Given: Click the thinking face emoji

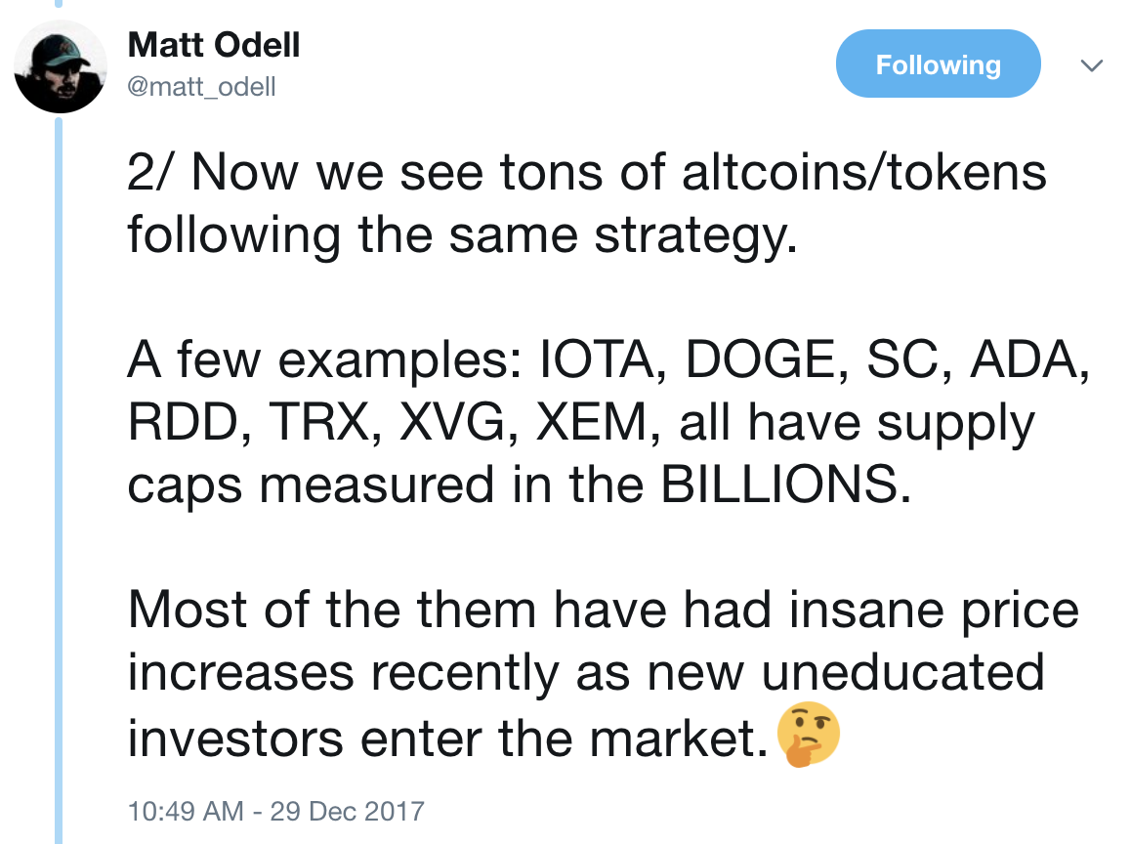Looking at the screenshot, I should pos(808,735).
